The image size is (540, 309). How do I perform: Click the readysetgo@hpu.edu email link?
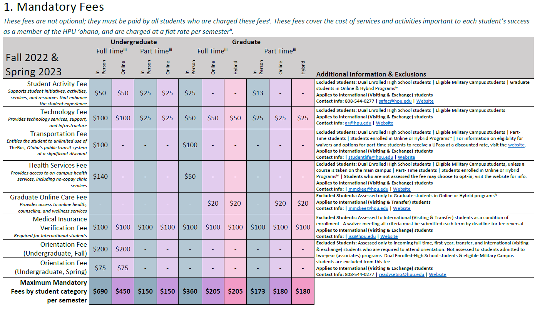click(x=401, y=274)
